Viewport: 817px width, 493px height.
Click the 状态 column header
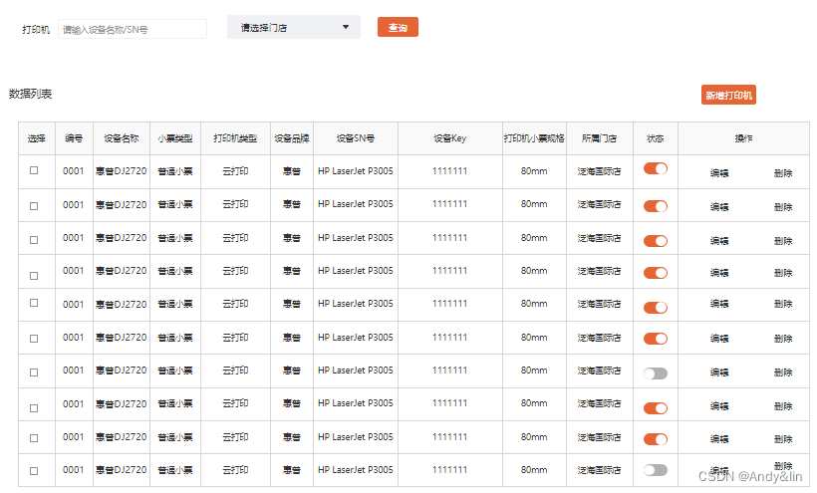click(x=656, y=138)
